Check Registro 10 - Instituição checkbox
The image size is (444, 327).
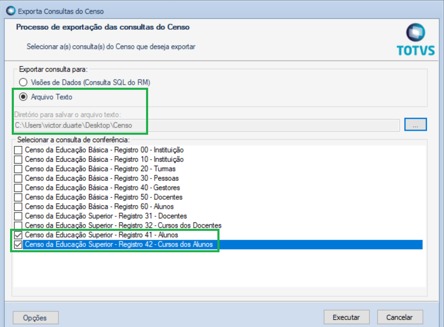click(x=18, y=160)
